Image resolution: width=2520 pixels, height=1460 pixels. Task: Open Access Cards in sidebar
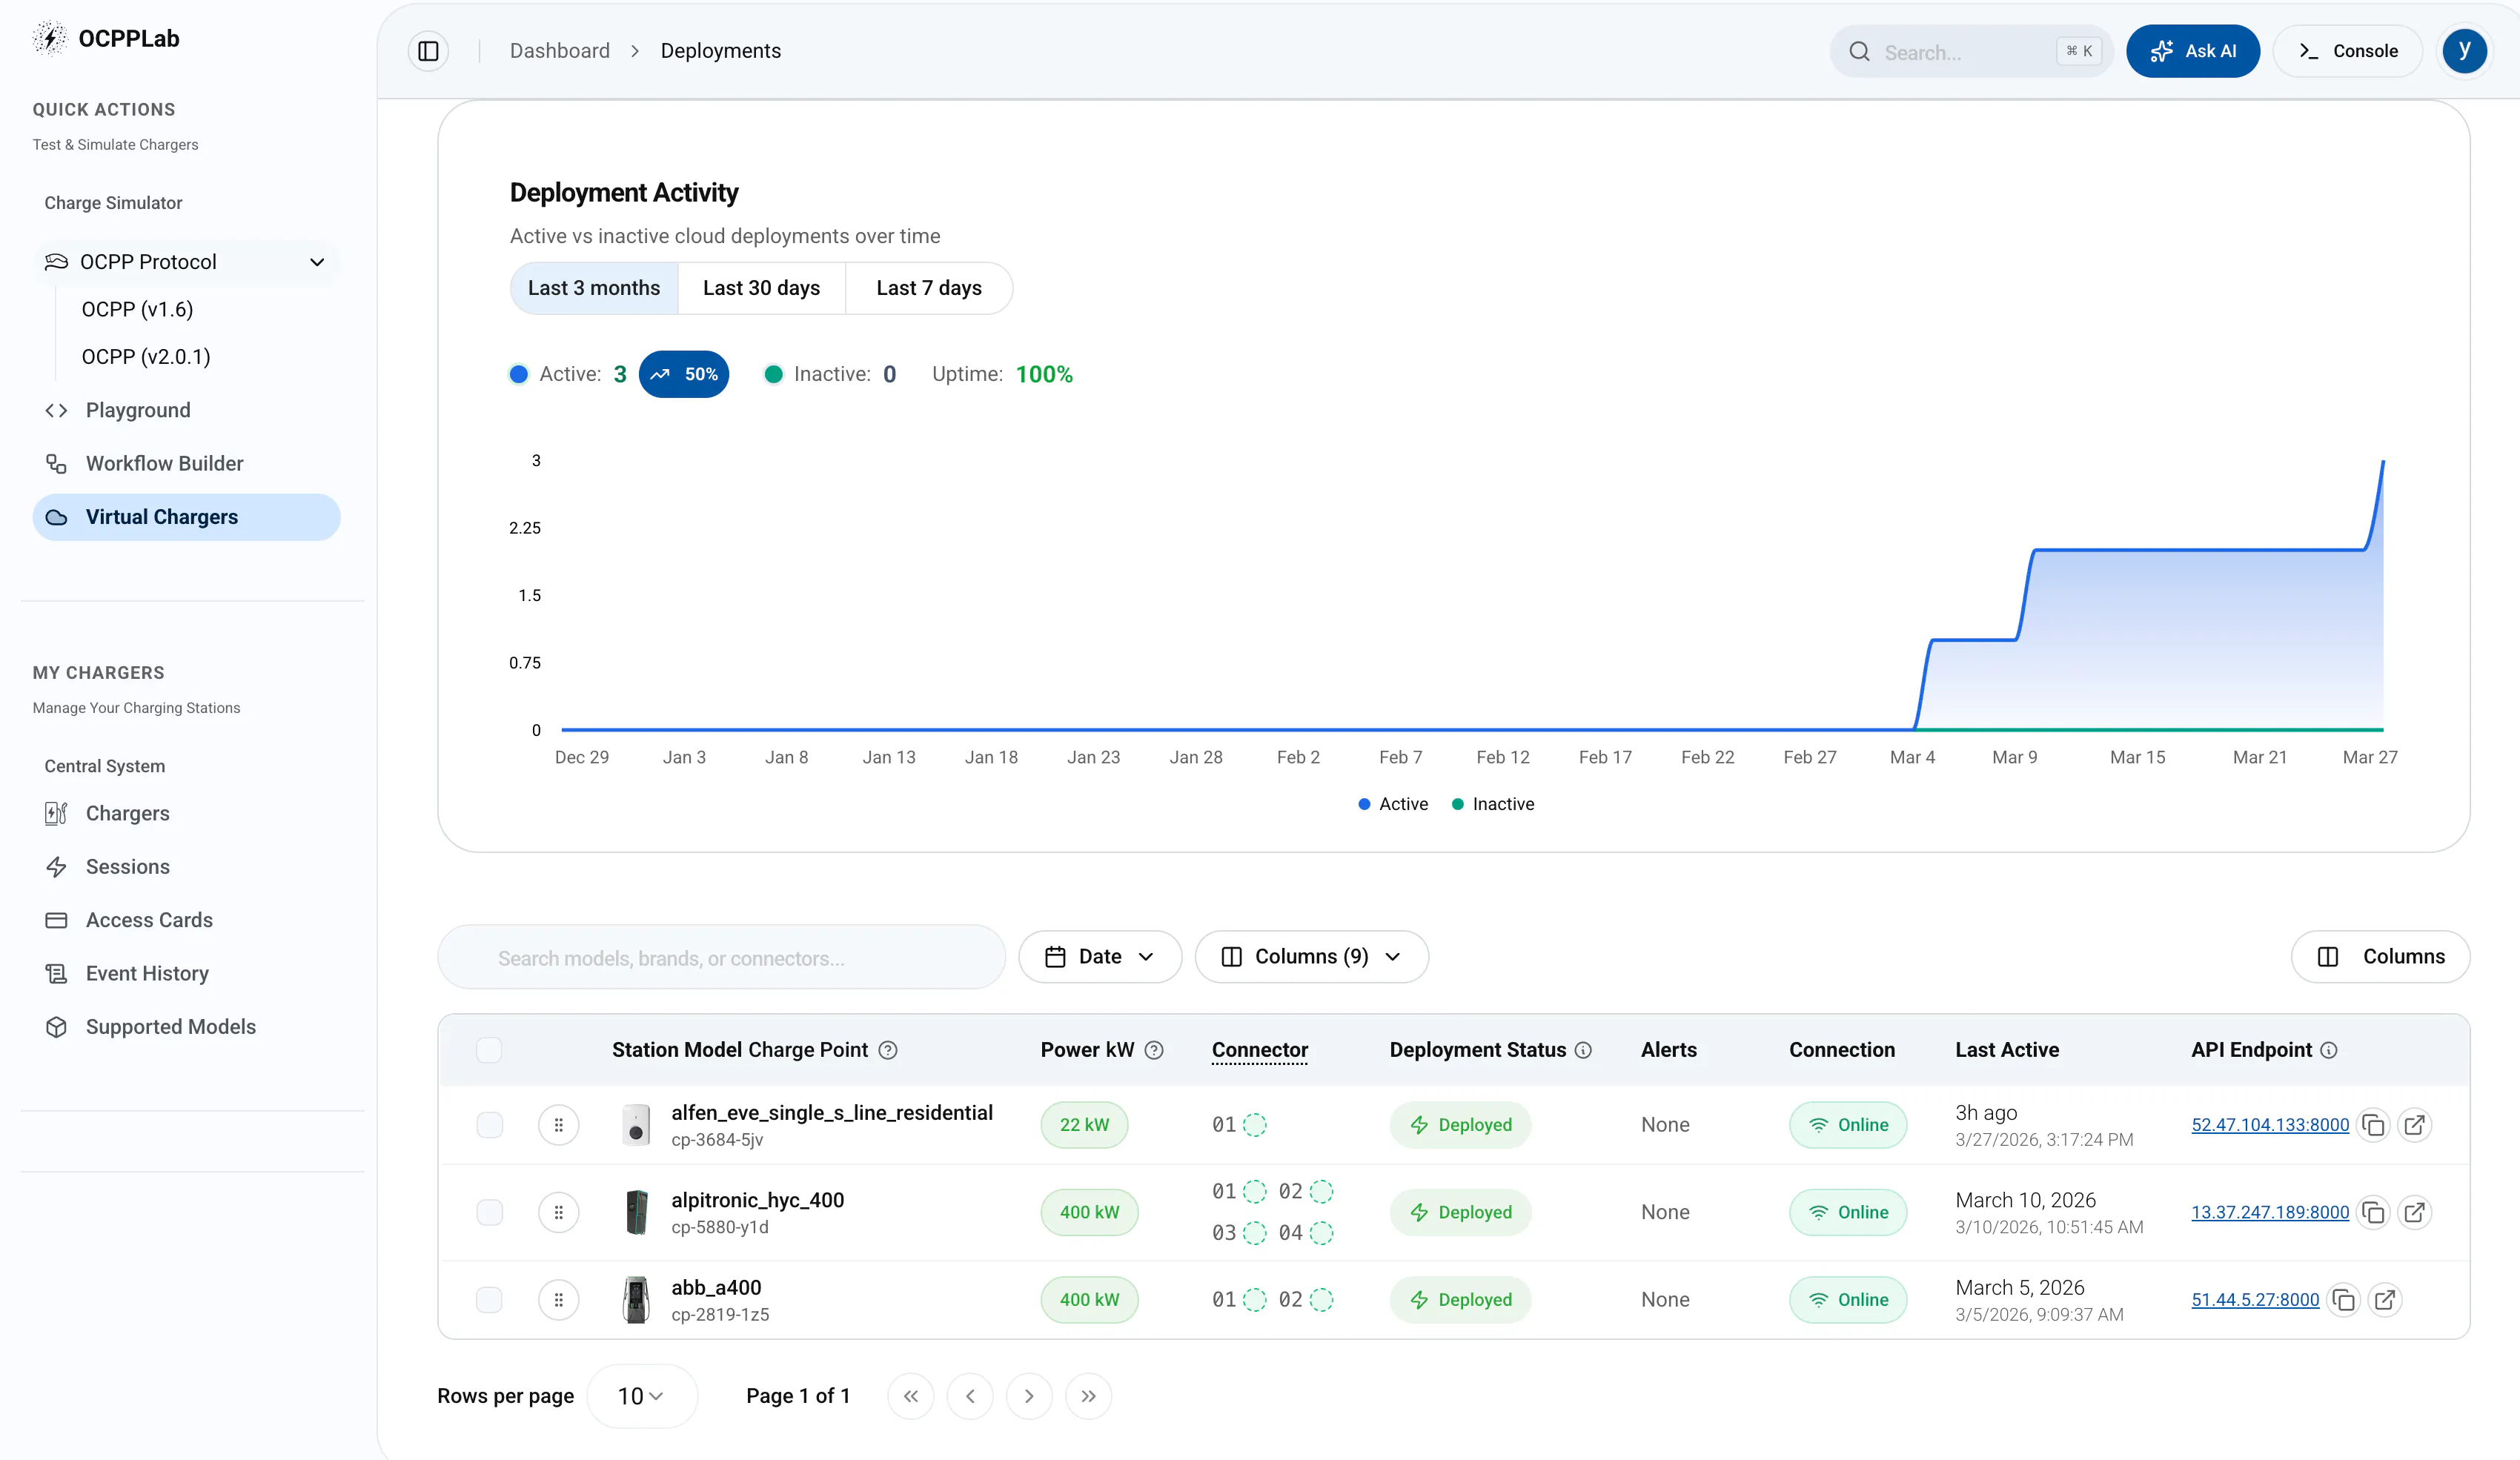pyautogui.click(x=186, y=920)
